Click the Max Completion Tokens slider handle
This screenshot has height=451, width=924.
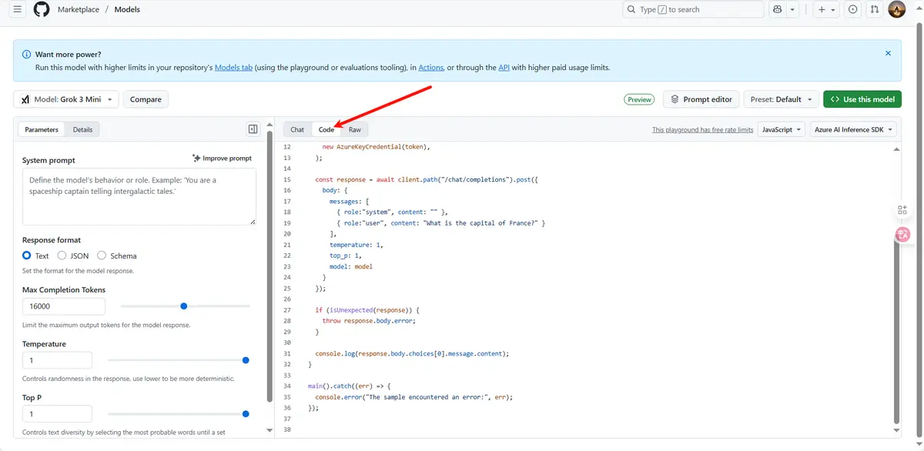click(x=183, y=306)
